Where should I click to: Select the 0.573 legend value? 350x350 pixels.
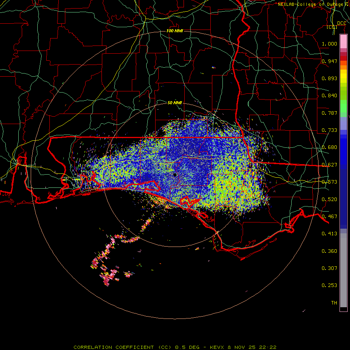[329, 182]
